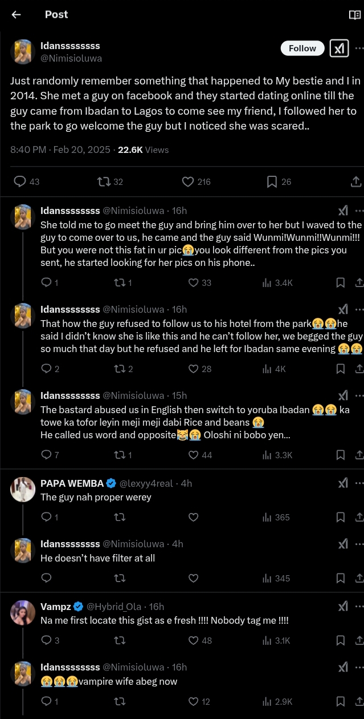The width and height of the screenshot is (364, 719).
Task: Open @lexyy4real profile handle
Action: [x=146, y=483]
